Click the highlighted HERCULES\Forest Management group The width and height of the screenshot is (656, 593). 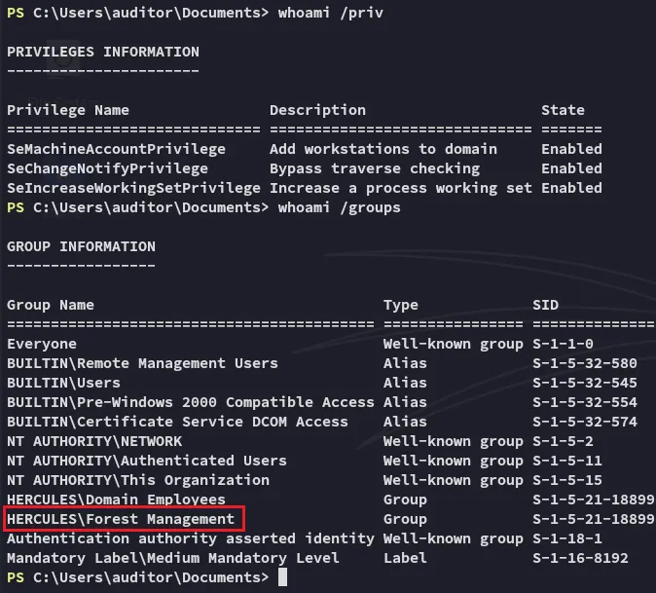(121, 519)
